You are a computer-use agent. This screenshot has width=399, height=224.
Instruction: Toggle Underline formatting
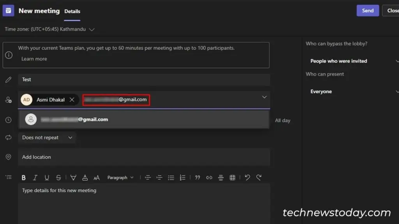coord(47,177)
